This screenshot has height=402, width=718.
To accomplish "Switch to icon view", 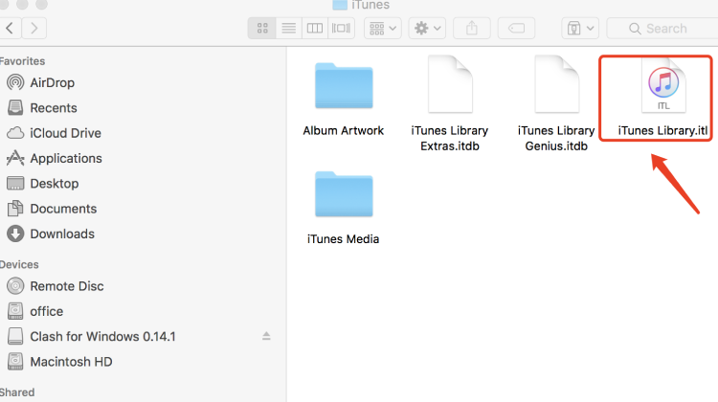I will tap(262, 29).
